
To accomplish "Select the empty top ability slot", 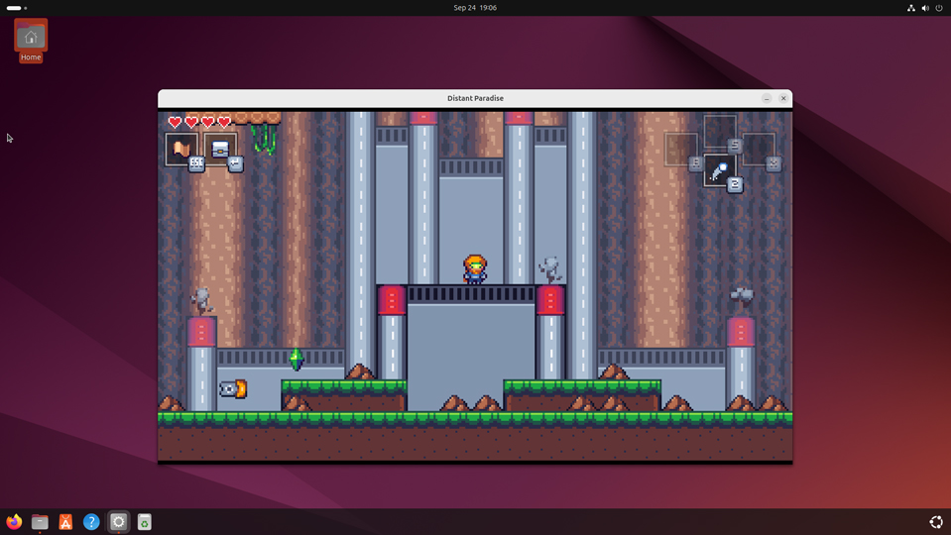I will [719, 132].
